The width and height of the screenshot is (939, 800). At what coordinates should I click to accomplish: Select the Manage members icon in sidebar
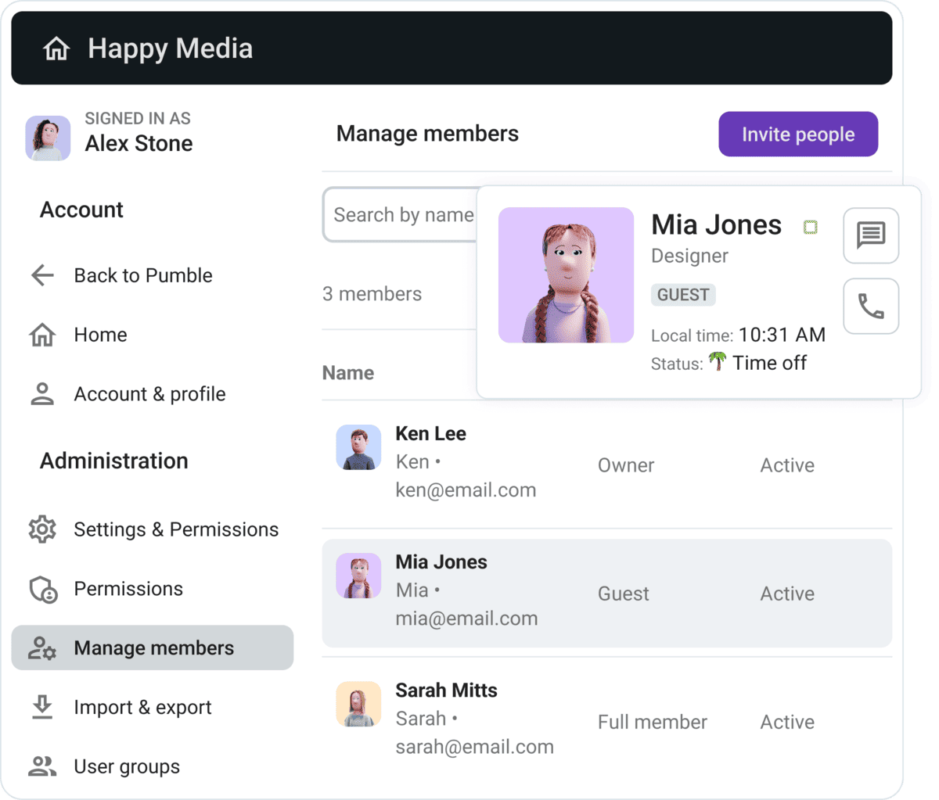tap(42, 648)
